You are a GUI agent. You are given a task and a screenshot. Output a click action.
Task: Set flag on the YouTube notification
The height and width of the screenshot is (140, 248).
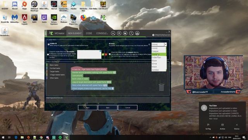click(x=208, y=127)
